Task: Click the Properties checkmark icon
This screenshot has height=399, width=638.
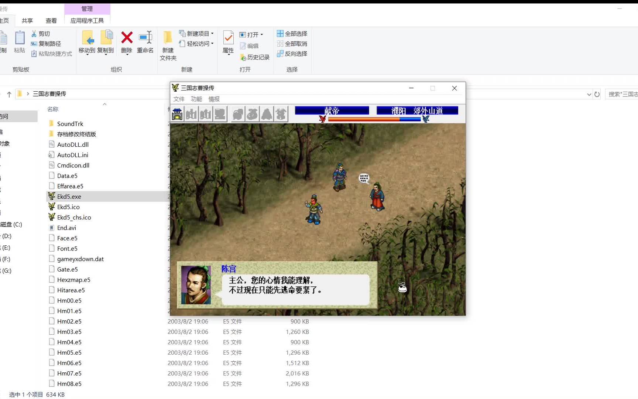Action: pos(228,37)
